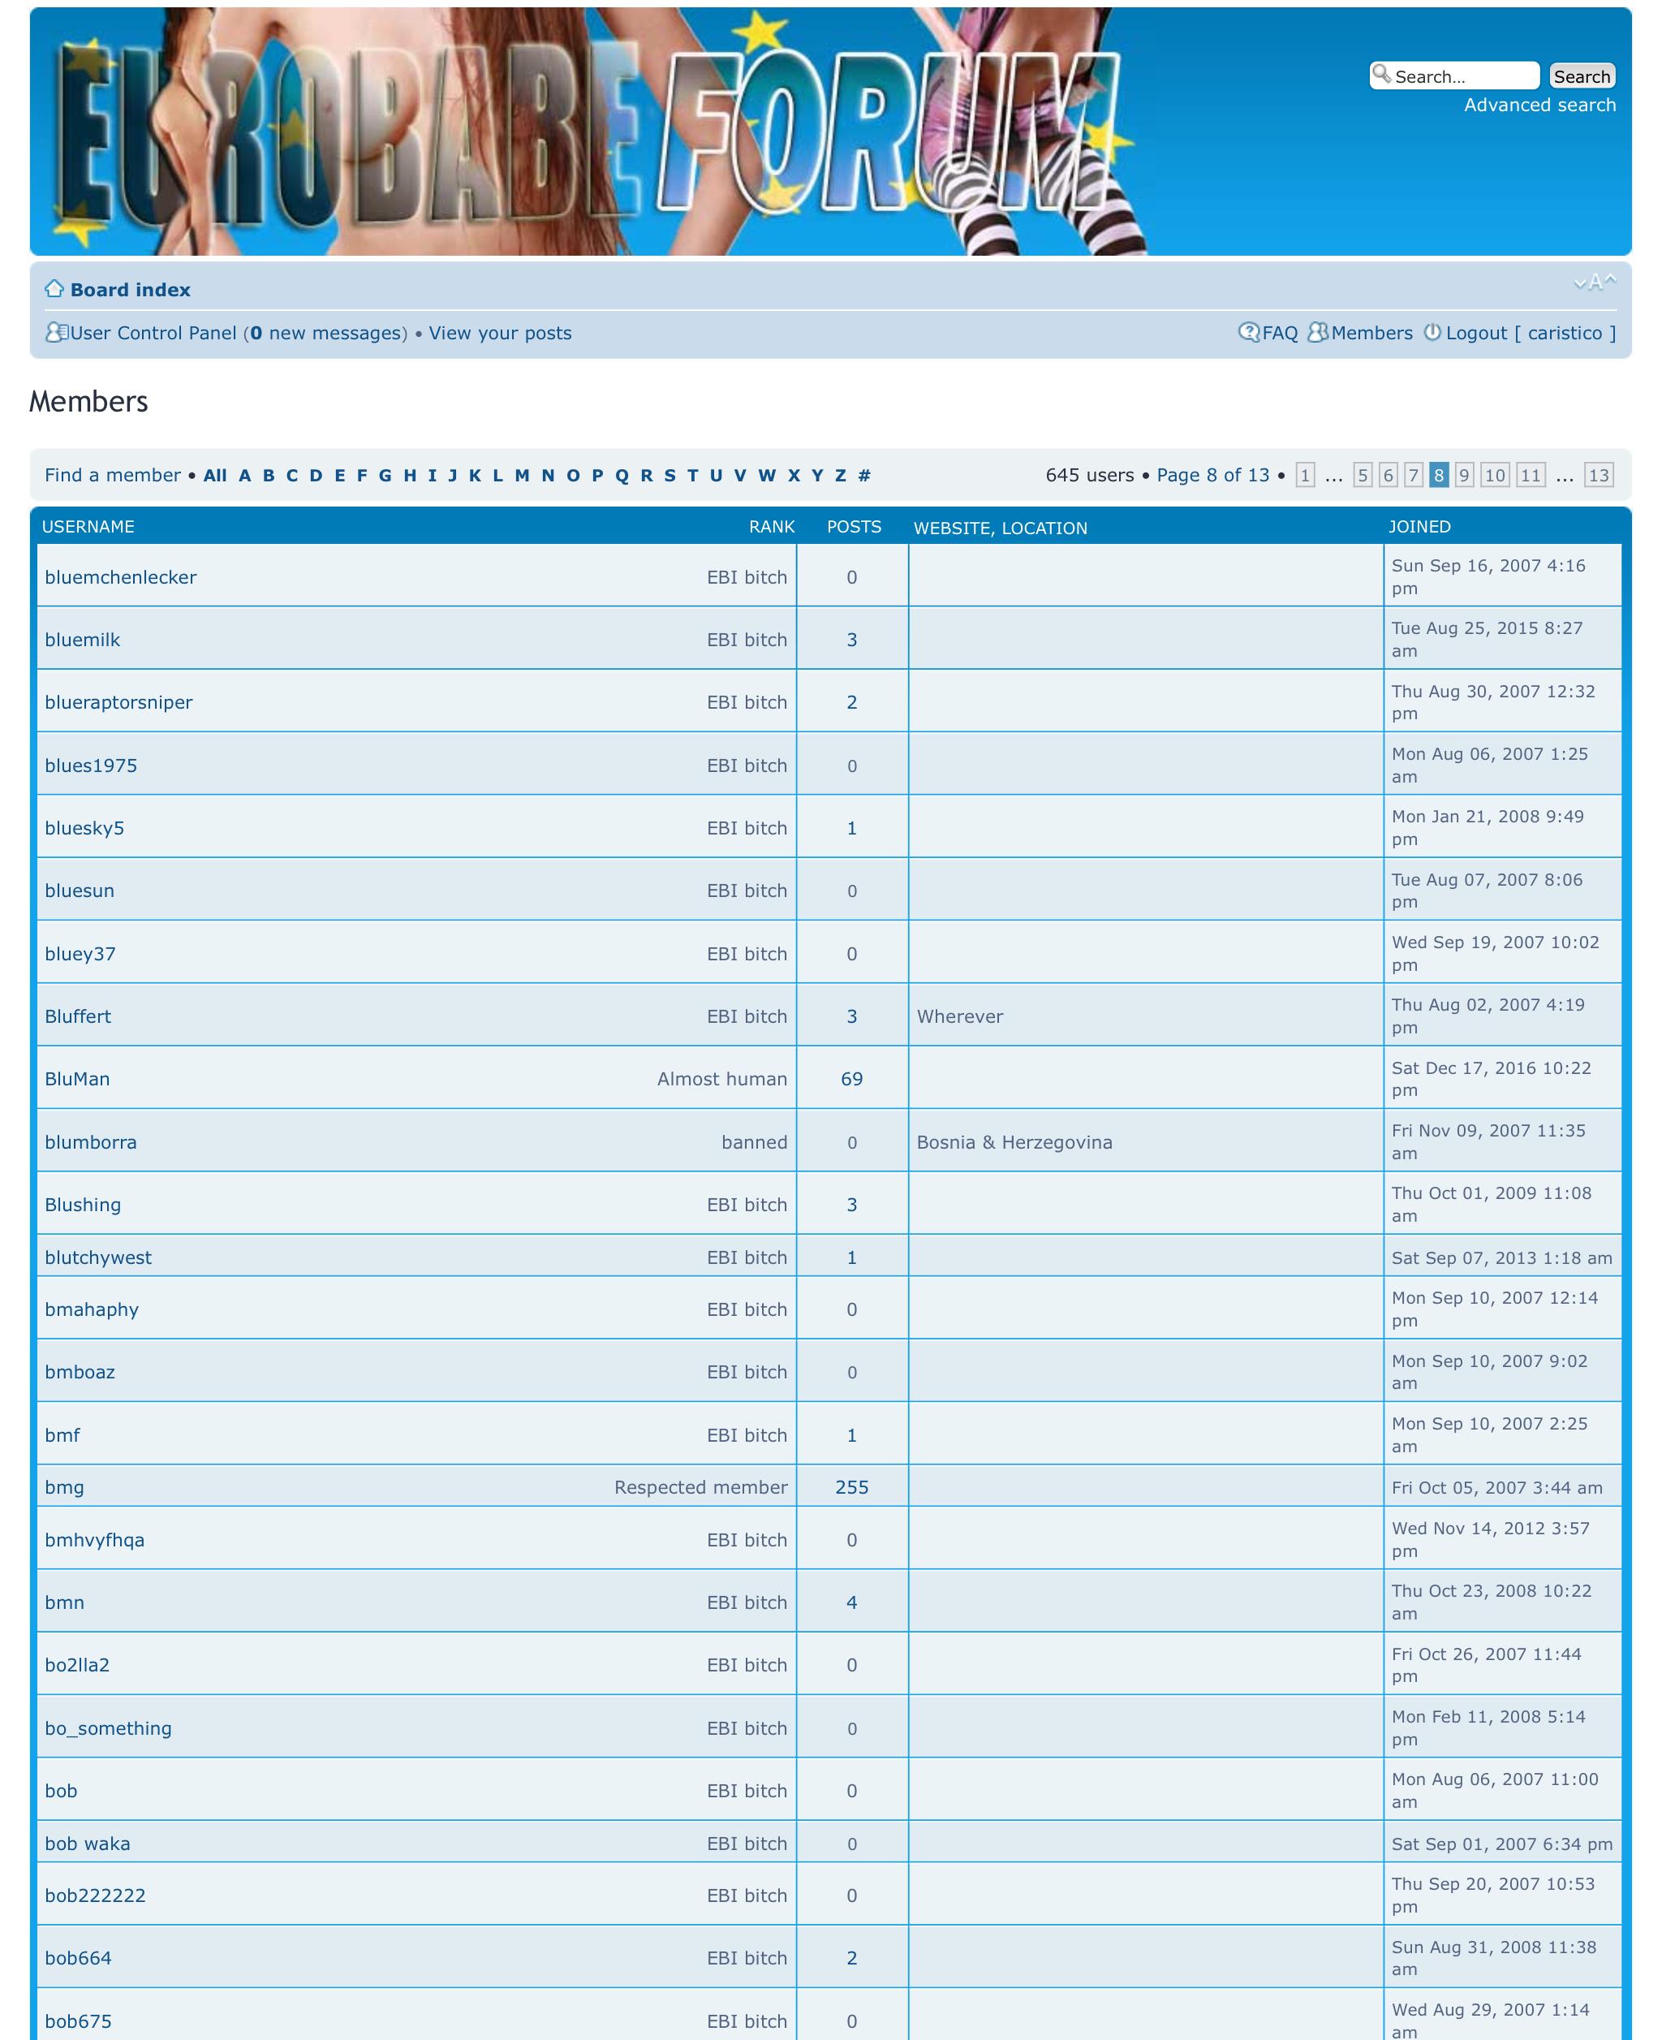View bmg's 255 posts

pos(851,1487)
